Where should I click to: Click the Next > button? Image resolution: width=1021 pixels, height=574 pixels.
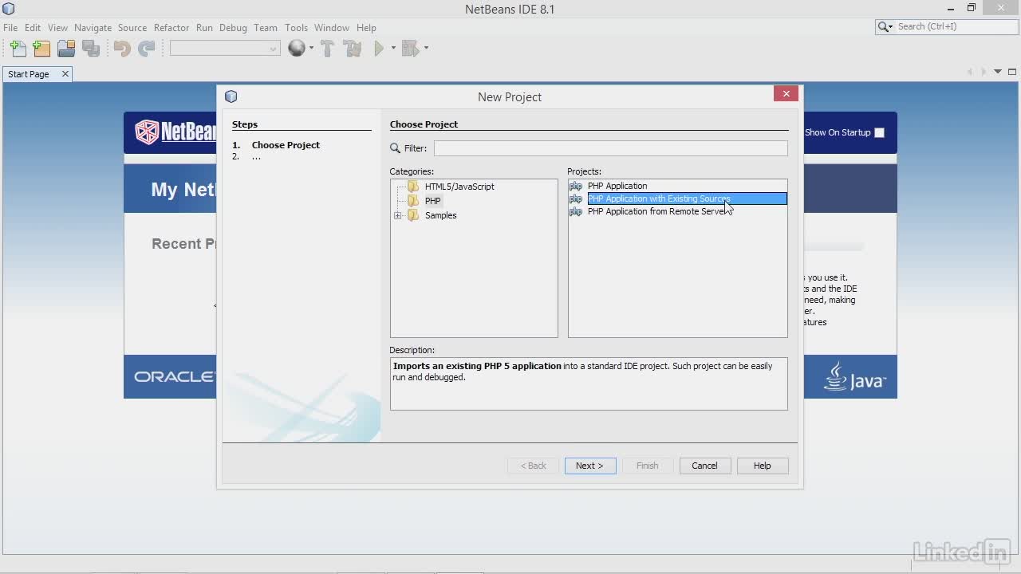pyautogui.click(x=590, y=466)
